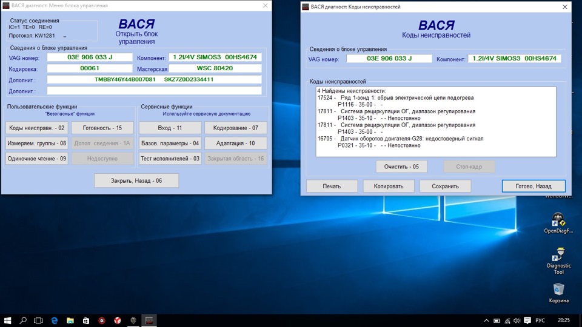Open clock showing 20:25

pos(563,320)
